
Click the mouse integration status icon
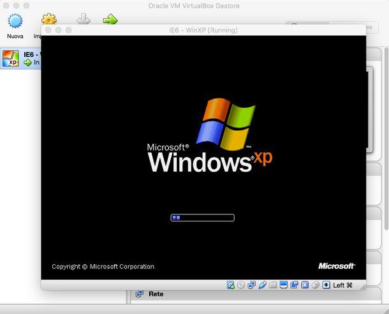pyautogui.click(x=316, y=285)
